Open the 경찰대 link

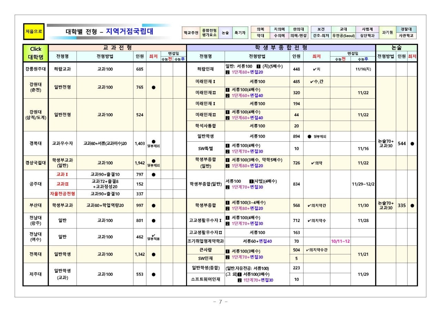[x=406, y=29]
